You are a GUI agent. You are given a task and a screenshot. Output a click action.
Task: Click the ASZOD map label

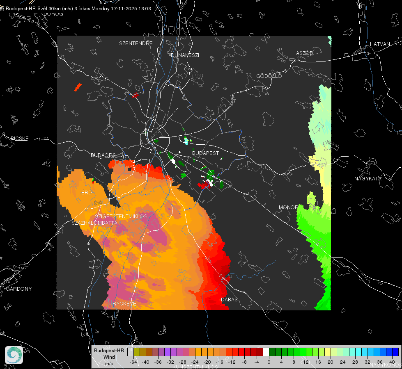click(x=305, y=53)
